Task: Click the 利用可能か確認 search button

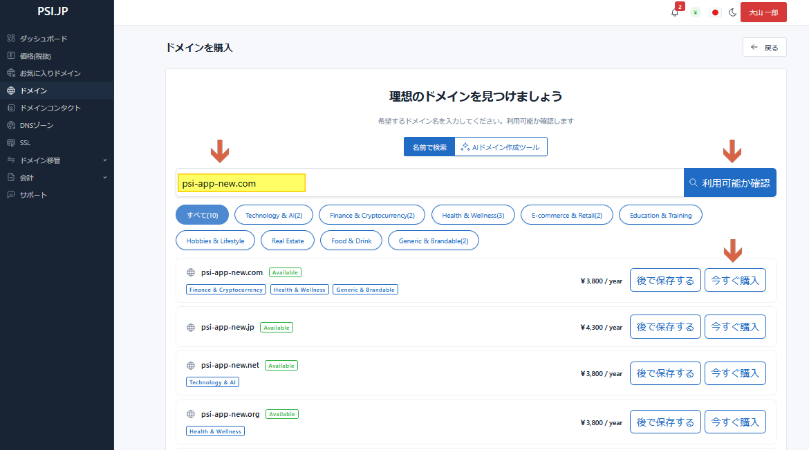Action: click(729, 183)
